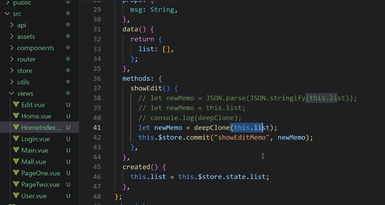385x205 pixels.
Task: Click git status dot on utils folder
Action: click(x=68, y=81)
